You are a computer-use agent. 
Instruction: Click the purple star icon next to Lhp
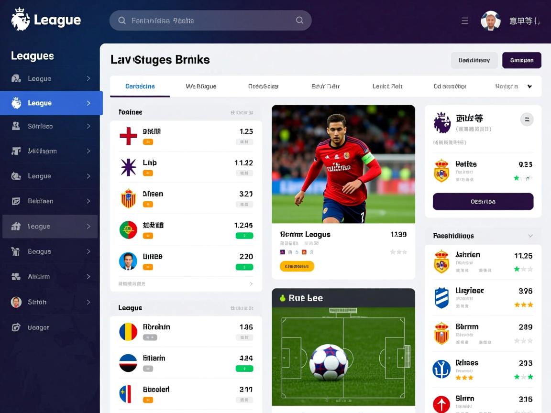tap(128, 167)
